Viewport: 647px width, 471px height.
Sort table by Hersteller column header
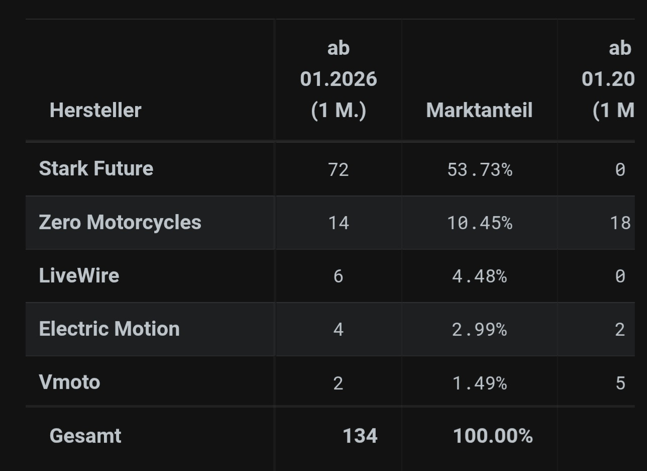click(x=95, y=110)
